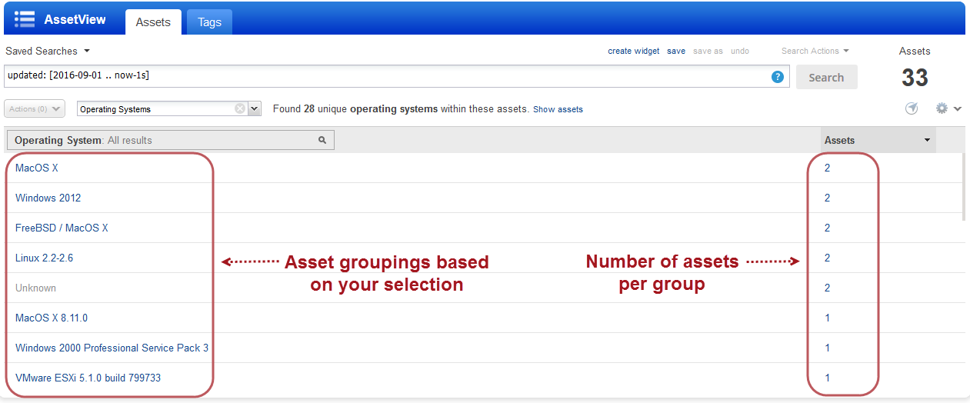Image resolution: width=970 pixels, height=403 pixels.
Task: Open VMware ESXi 5.1.0 build 799733 group
Action: click(x=88, y=378)
